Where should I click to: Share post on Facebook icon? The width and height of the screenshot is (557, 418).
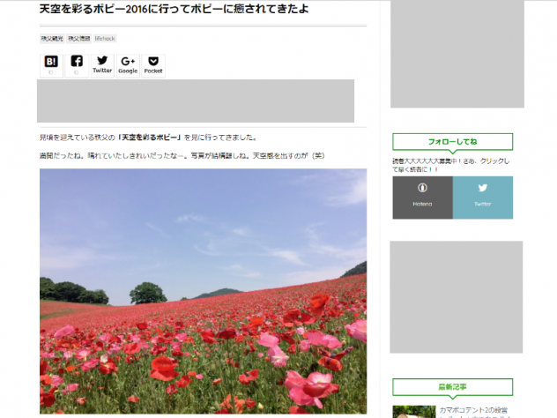pyautogui.click(x=77, y=66)
